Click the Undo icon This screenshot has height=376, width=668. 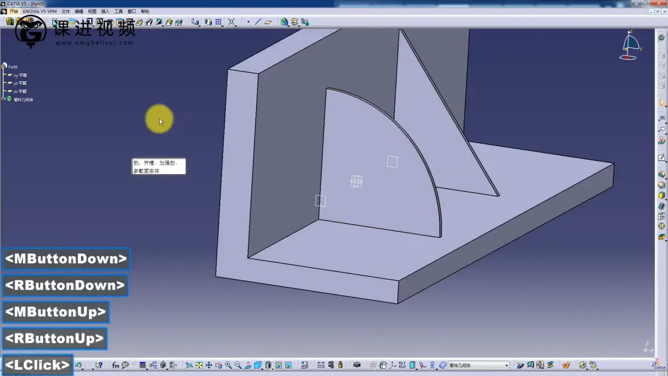78,365
